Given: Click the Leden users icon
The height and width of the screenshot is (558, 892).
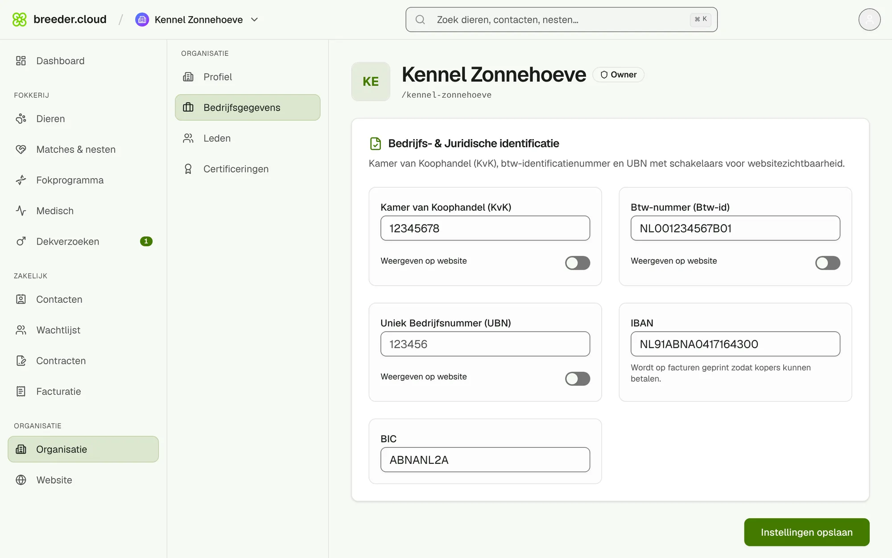Looking at the screenshot, I should 188,138.
